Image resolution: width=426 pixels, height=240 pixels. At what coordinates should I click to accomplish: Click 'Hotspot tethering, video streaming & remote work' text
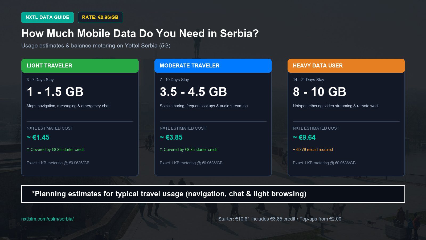tap(336, 106)
